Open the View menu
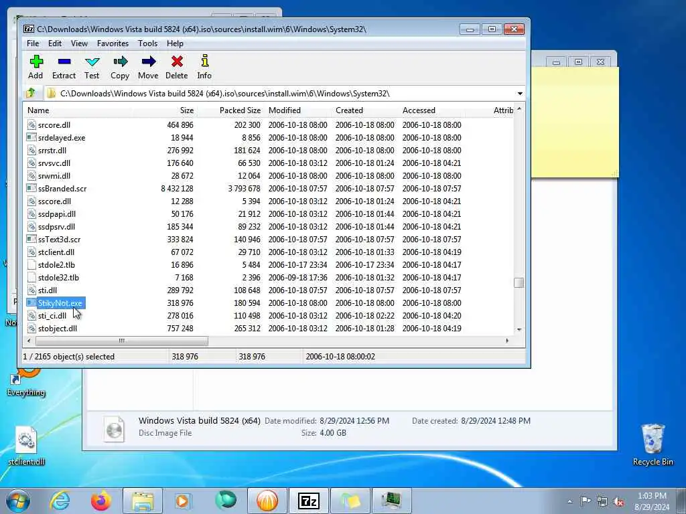Viewport: 686px width, 514px height. tap(79, 44)
